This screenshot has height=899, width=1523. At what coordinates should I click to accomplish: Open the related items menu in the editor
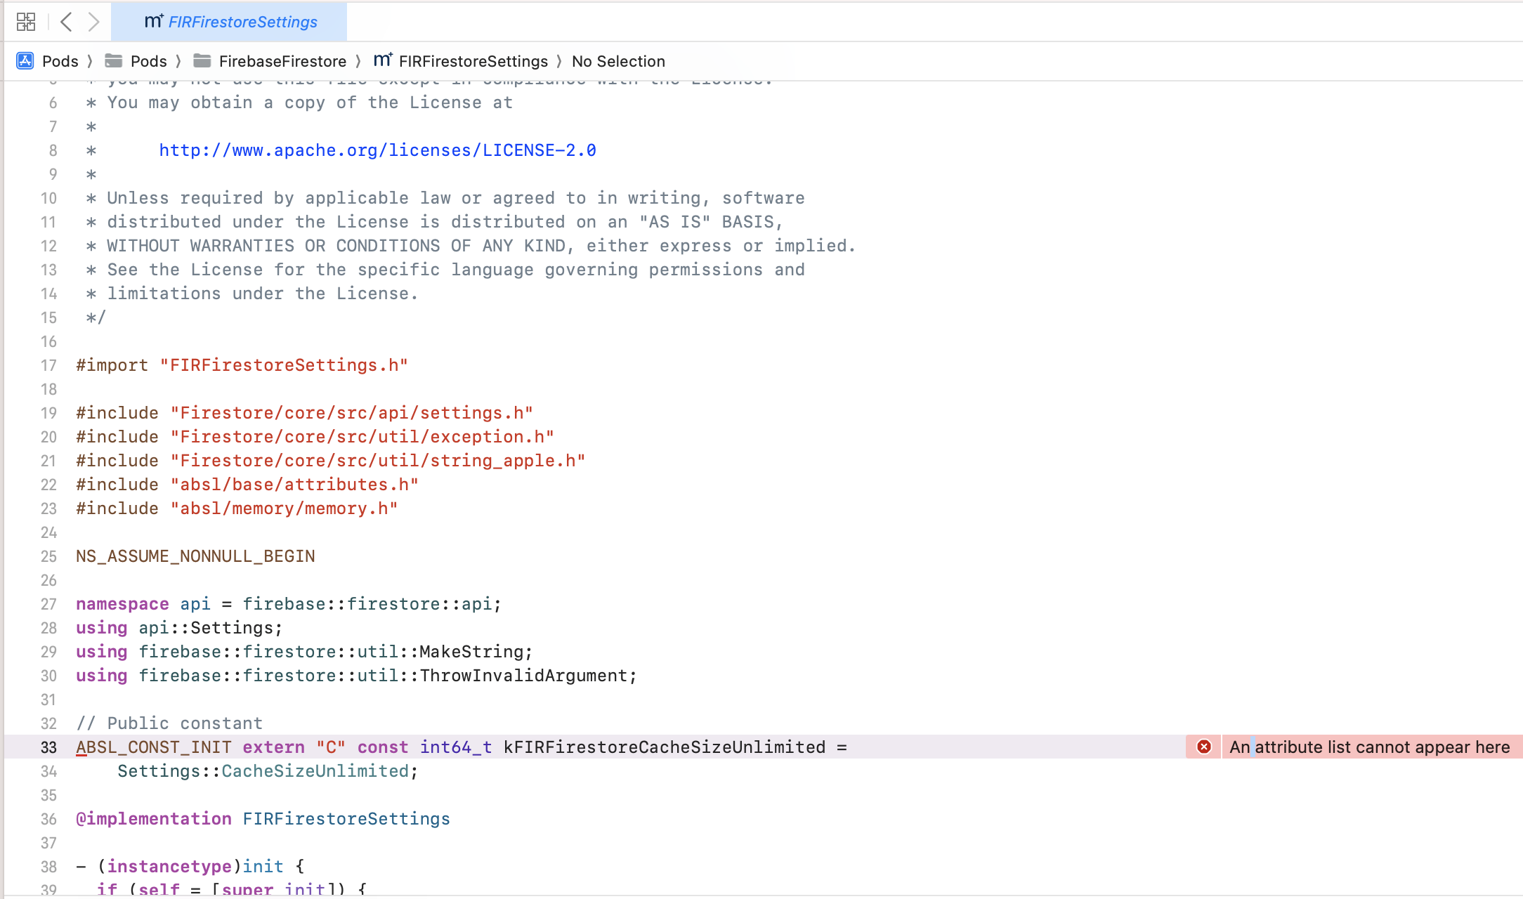tap(26, 21)
